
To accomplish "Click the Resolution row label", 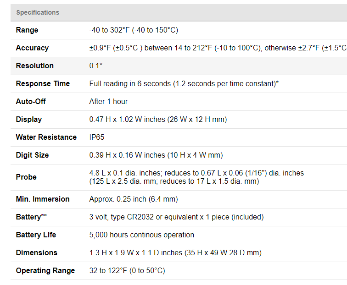I will [34, 66].
